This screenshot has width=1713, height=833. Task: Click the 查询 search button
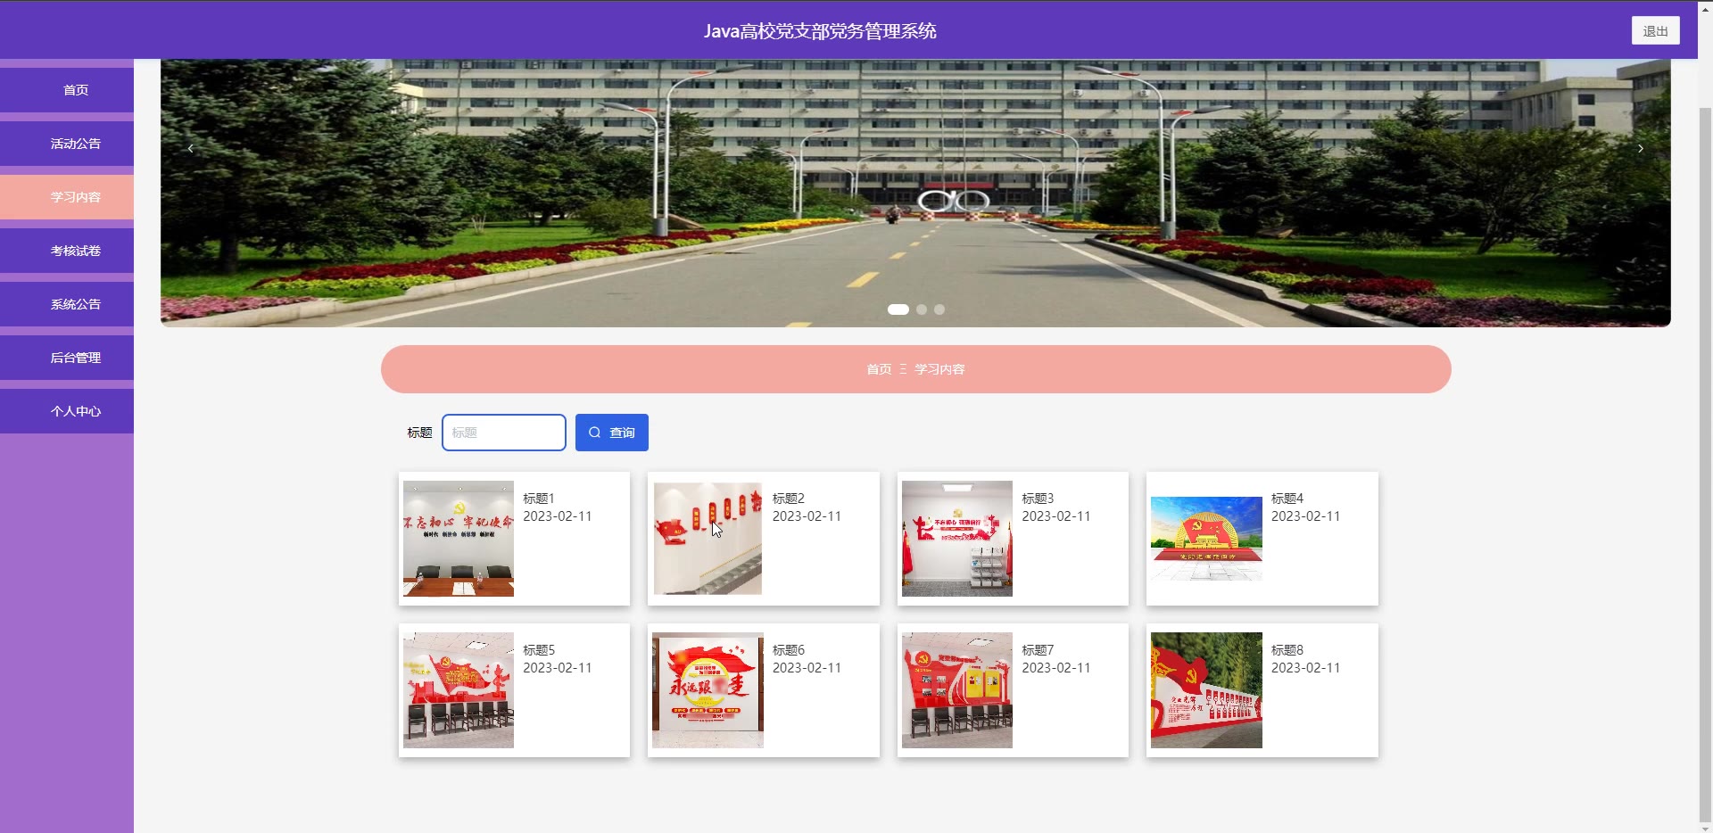612,433
